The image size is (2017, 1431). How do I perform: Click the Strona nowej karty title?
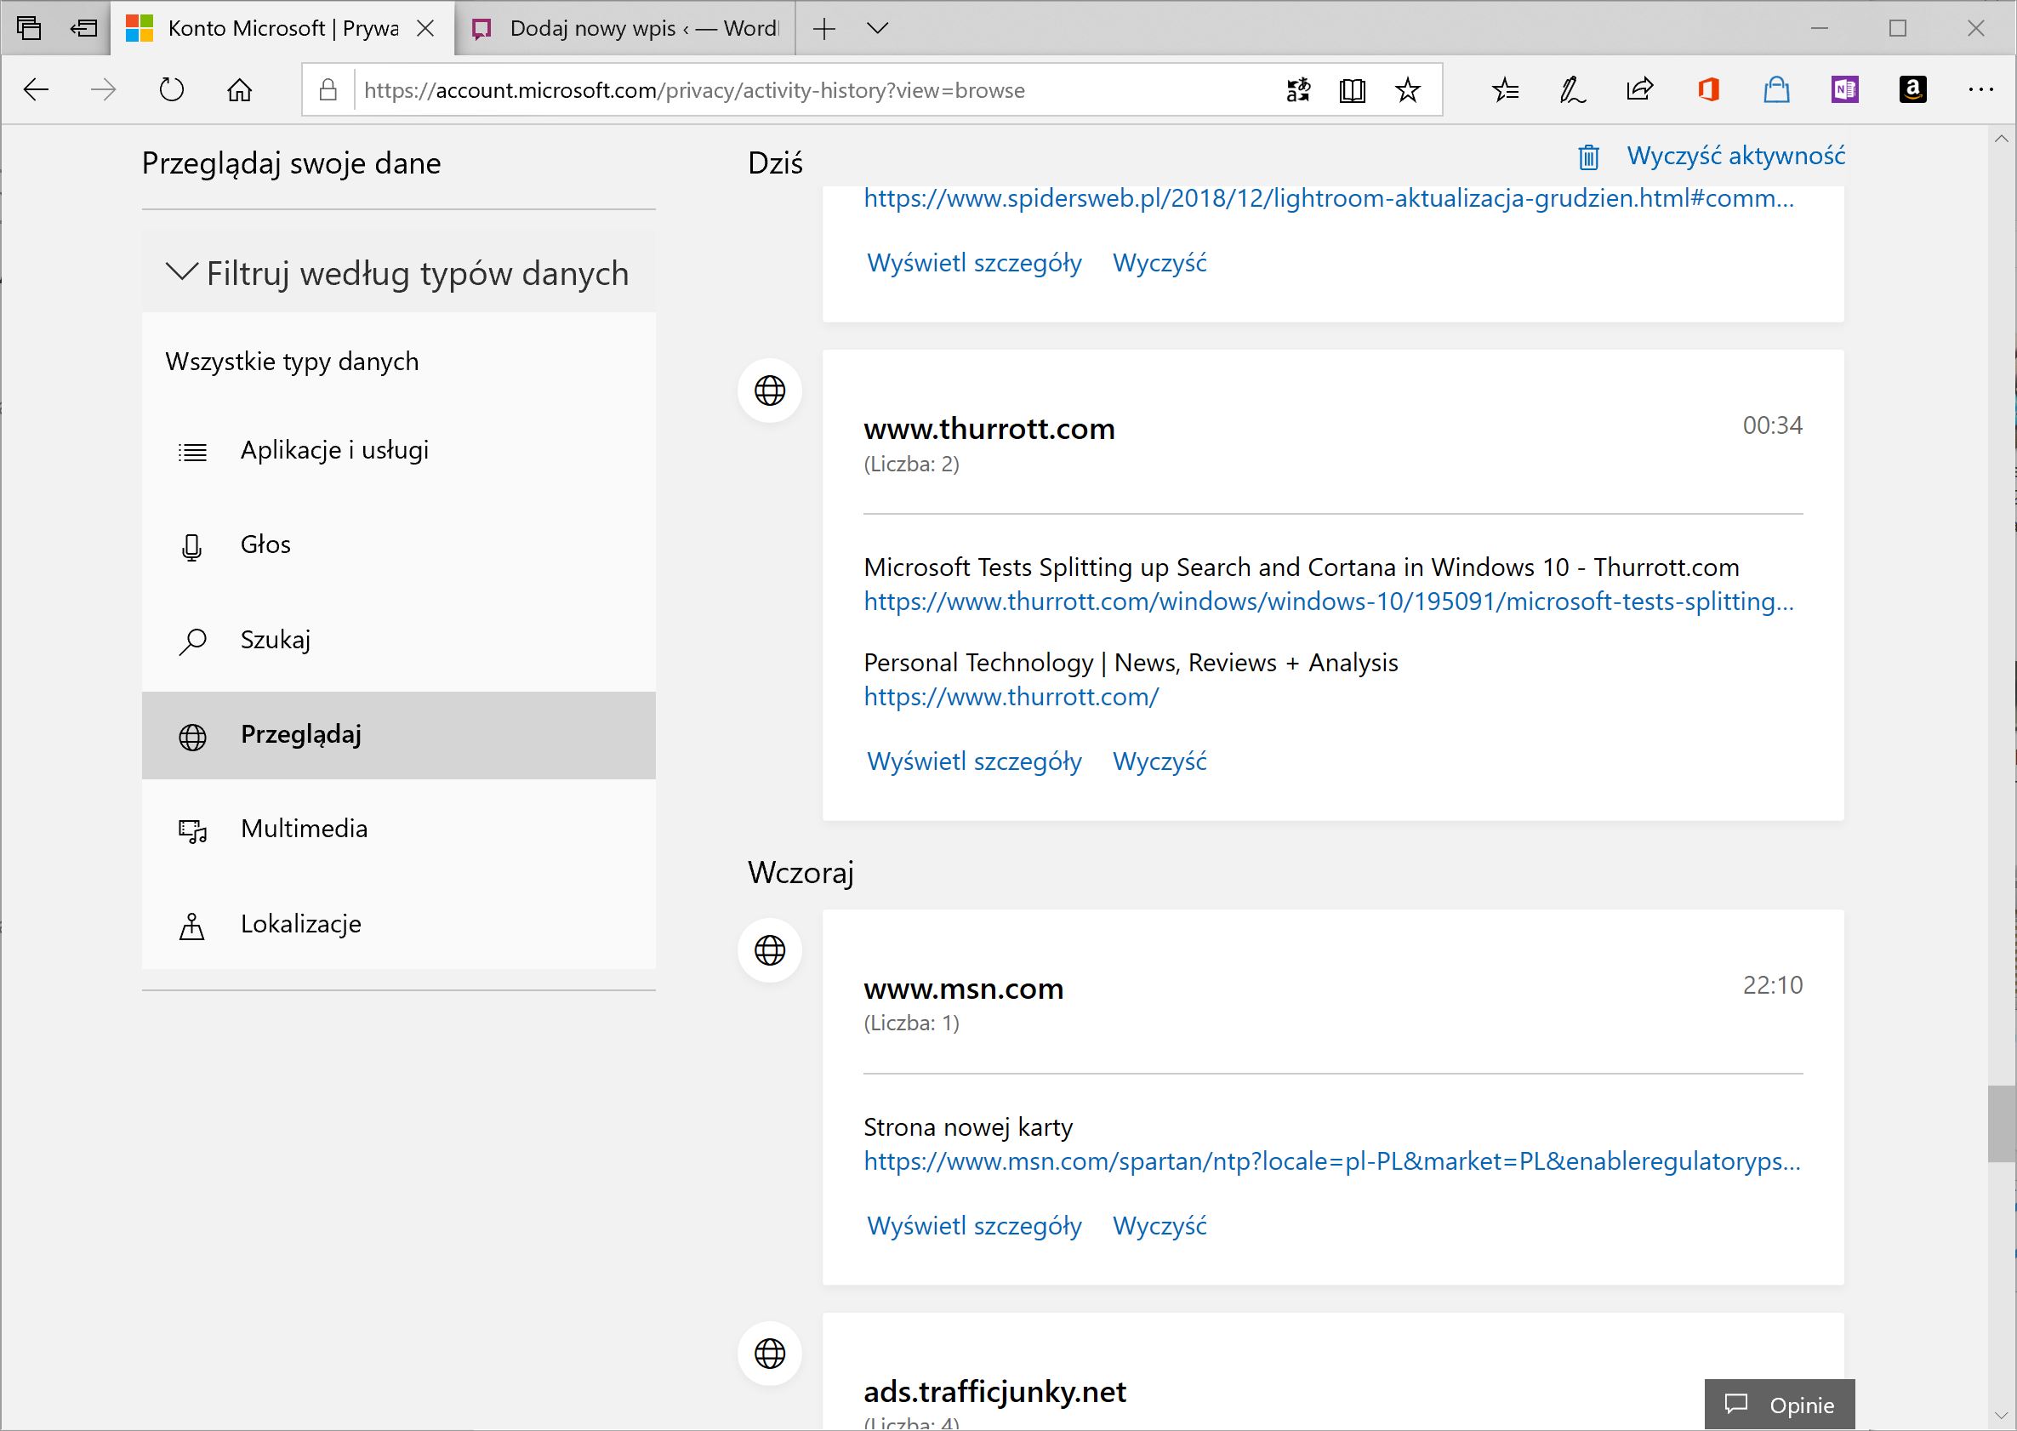967,1127
